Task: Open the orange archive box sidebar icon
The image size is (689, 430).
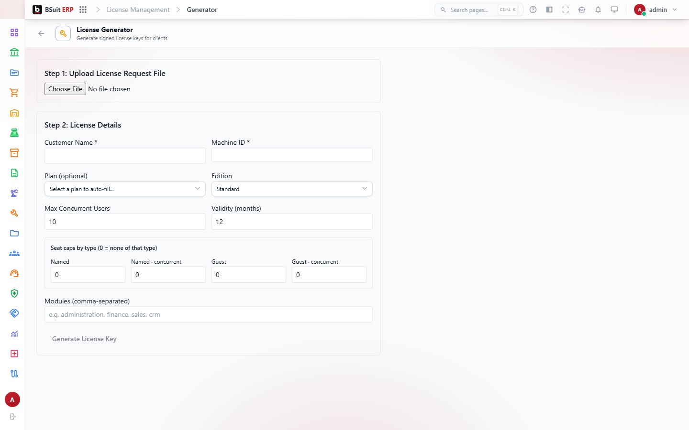Action: coord(14,153)
